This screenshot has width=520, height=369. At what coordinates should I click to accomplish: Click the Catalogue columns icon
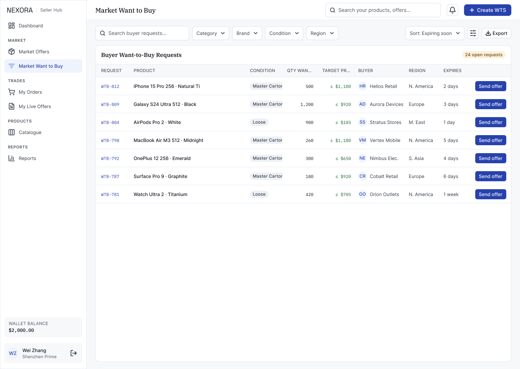pos(12,132)
